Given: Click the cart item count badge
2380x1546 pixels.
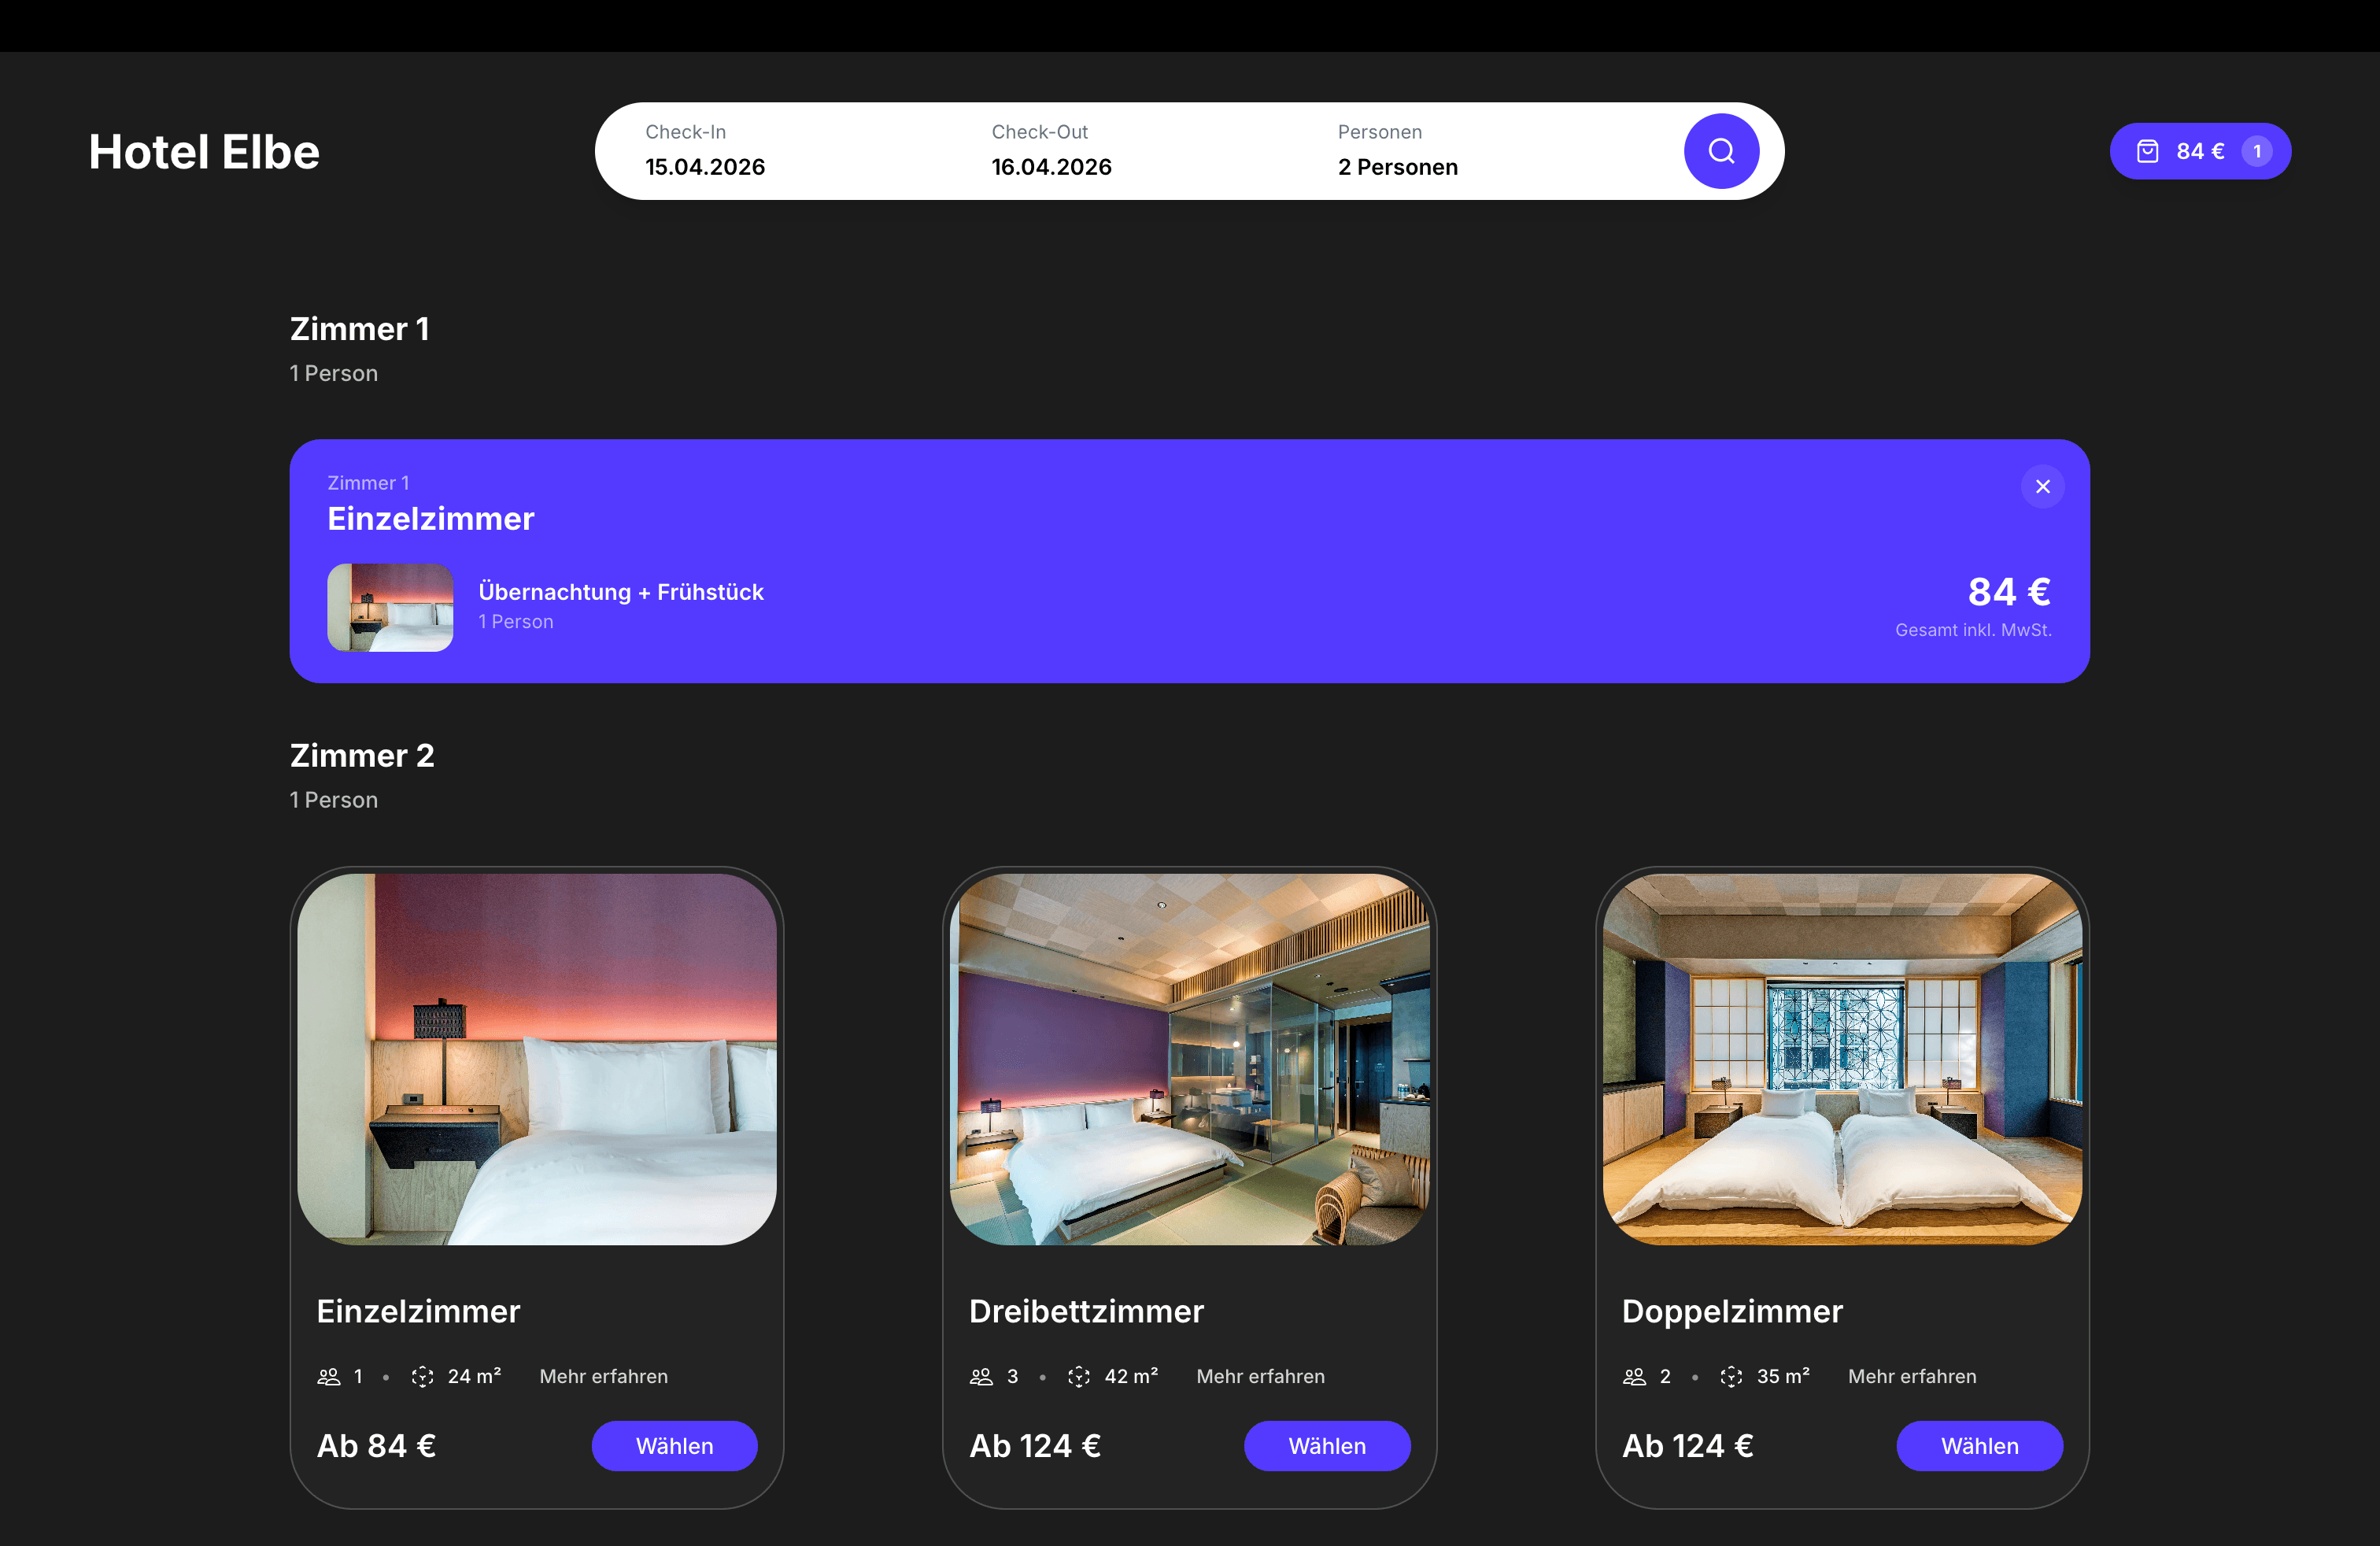Looking at the screenshot, I should pos(2256,151).
